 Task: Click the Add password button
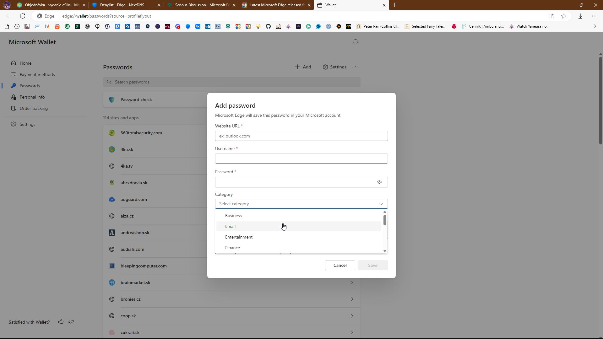tap(303, 67)
